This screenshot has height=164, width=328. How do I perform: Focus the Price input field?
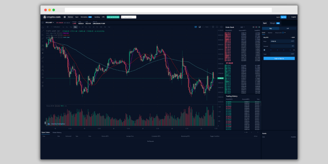282,41
